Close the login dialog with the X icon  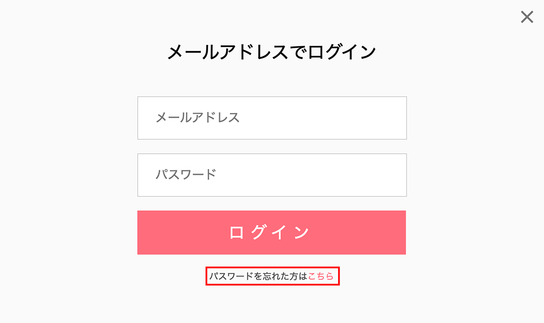526,17
